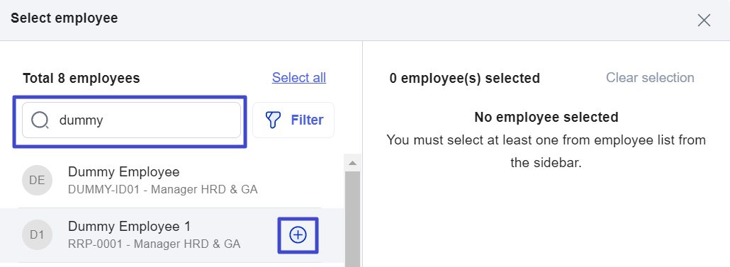Click the DUMMY-ID01 Manager HRD & GA subtitle
730x267 pixels.
(x=162, y=190)
